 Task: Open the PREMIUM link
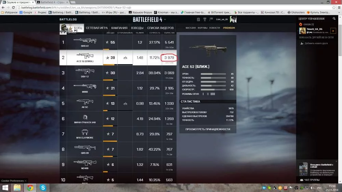click(229, 28)
